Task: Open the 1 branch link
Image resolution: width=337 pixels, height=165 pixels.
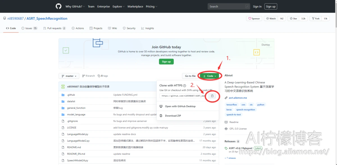Action: (88, 76)
